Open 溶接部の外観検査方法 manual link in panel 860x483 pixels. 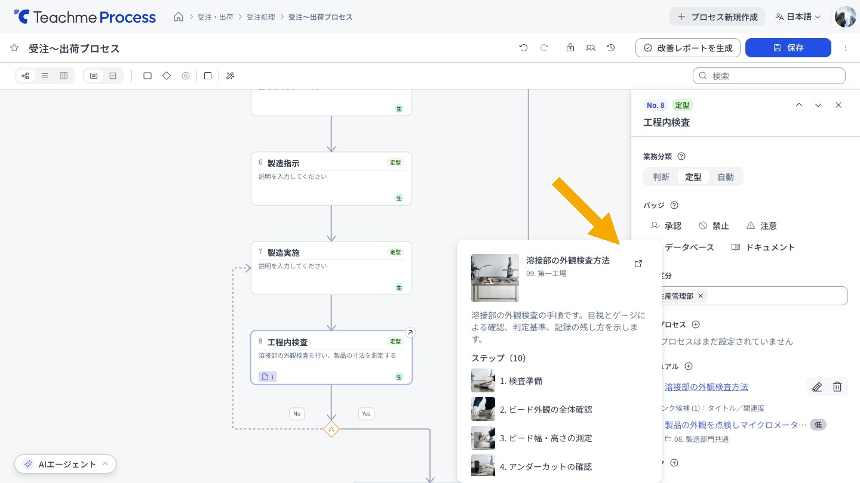tap(707, 386)
